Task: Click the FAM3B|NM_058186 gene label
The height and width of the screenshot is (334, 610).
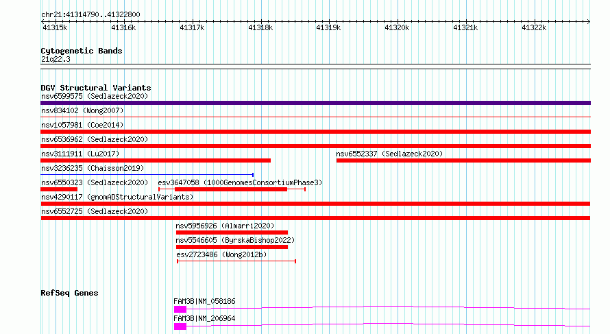Action: [x=204, y=301]
